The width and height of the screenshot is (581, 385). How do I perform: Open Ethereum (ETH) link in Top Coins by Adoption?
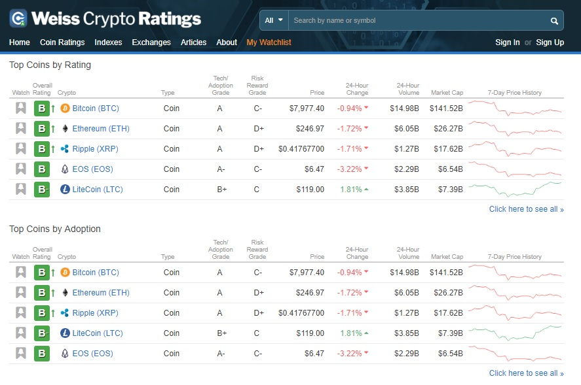[x=101, y=293]
